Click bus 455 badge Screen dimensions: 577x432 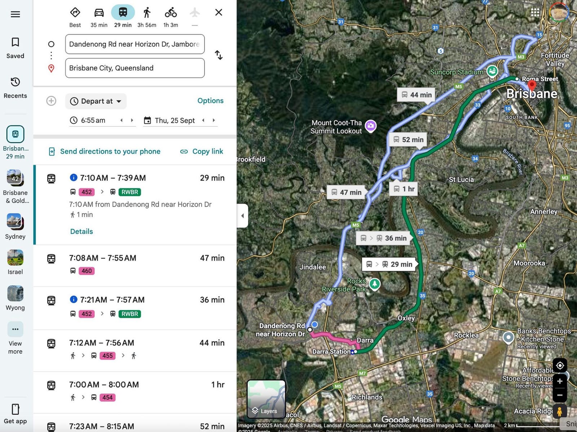pyautogui.click(x=107, y=356)
